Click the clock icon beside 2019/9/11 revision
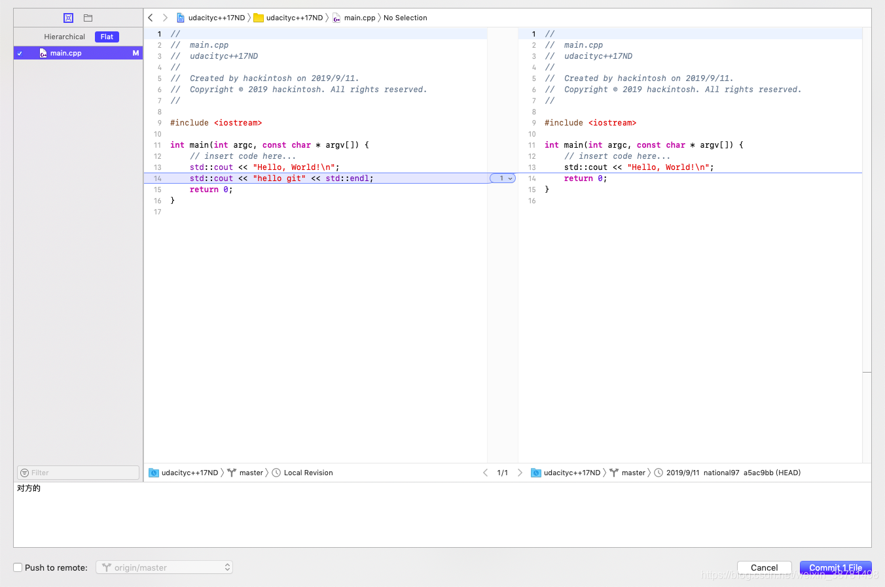The image size is (885, 587). pos(659,473)
